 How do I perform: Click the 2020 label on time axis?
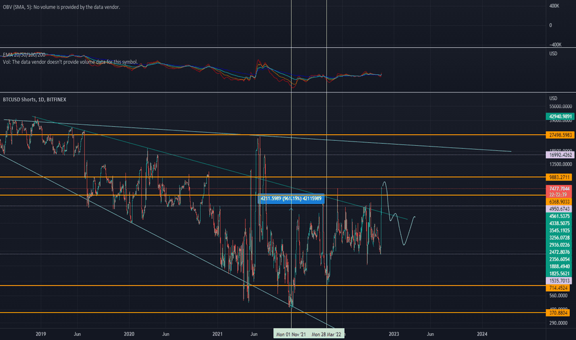(129, 334)
